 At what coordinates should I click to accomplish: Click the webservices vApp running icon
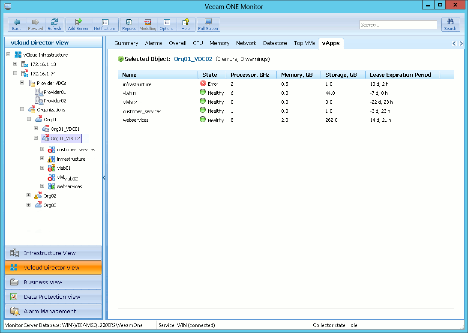click(x=51, y=186)
